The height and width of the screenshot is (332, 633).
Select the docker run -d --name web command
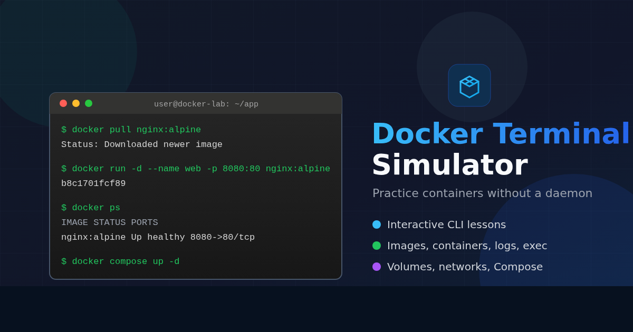pyautogui.click(x=196, y=169)
